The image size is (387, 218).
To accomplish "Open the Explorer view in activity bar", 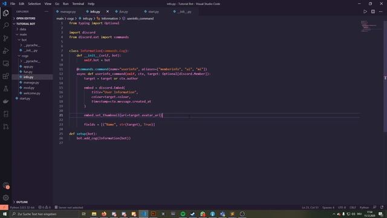I will click(x=5, y=13).
